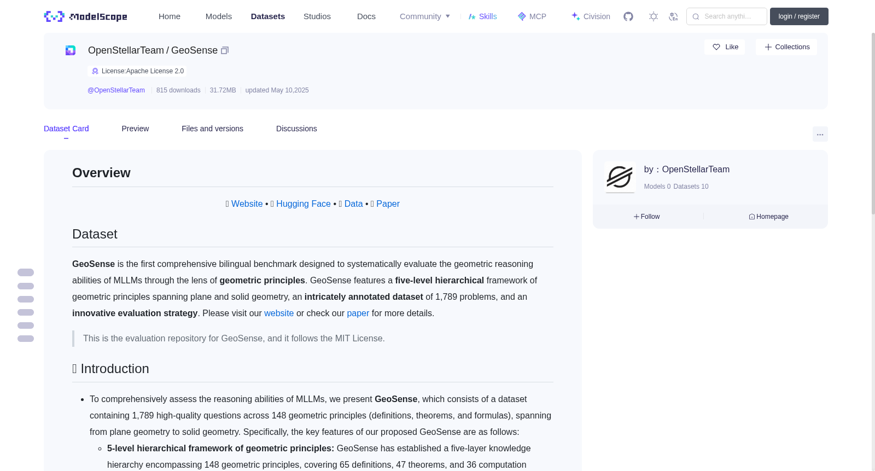Click the GeoSense dataset avatar icon

click(71, 50)
